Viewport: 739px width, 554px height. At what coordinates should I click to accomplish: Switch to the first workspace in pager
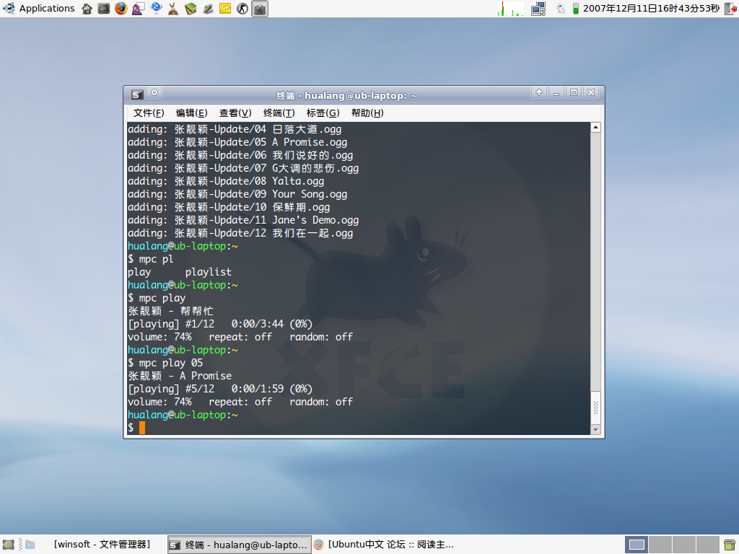[637, 545]
